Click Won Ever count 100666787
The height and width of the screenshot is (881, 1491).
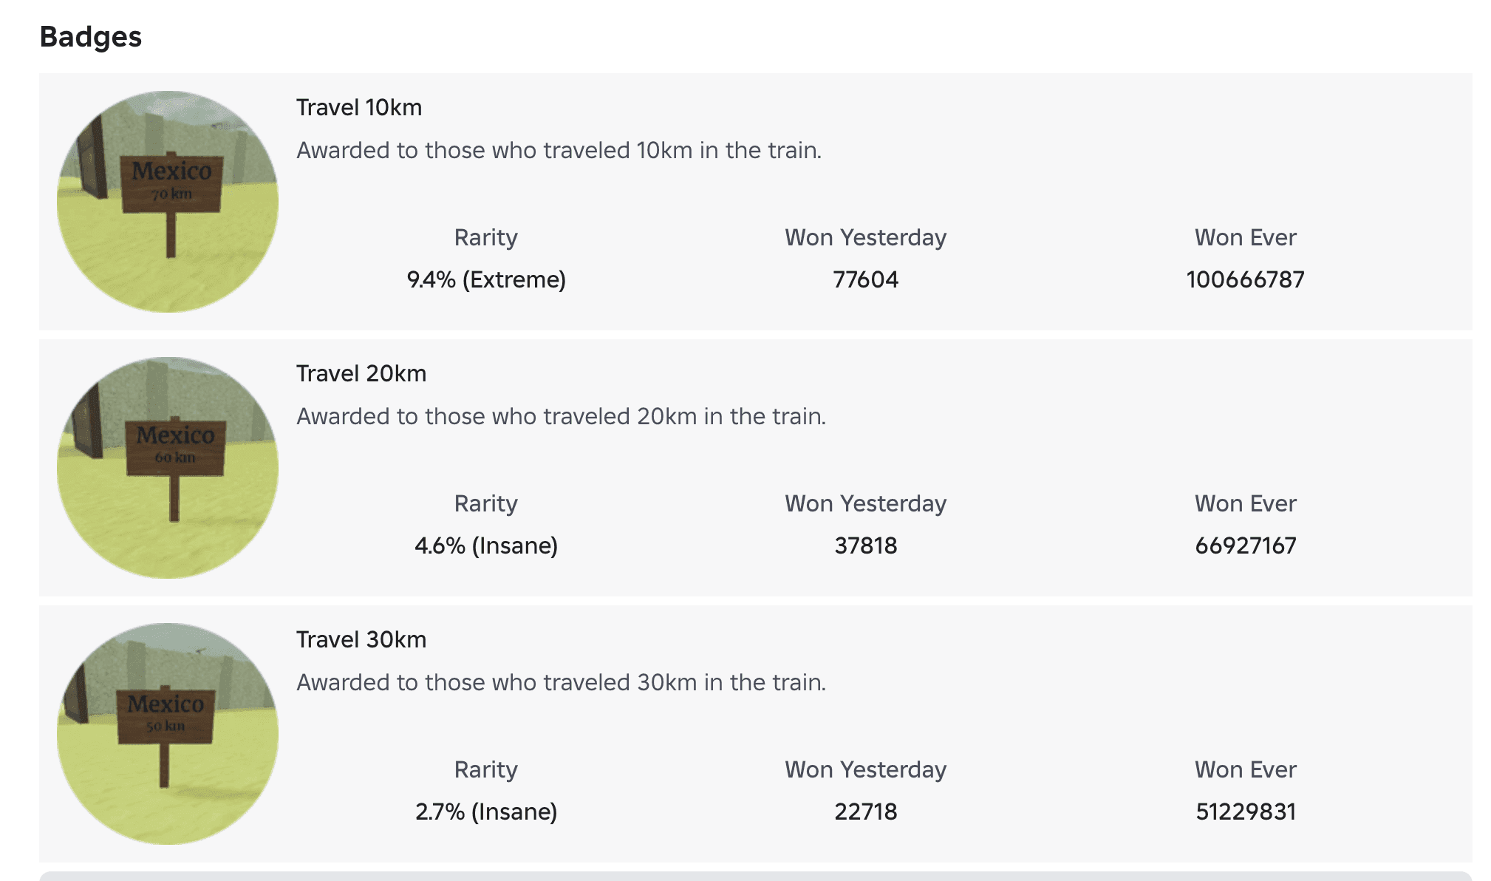[x=1245, y=280]
